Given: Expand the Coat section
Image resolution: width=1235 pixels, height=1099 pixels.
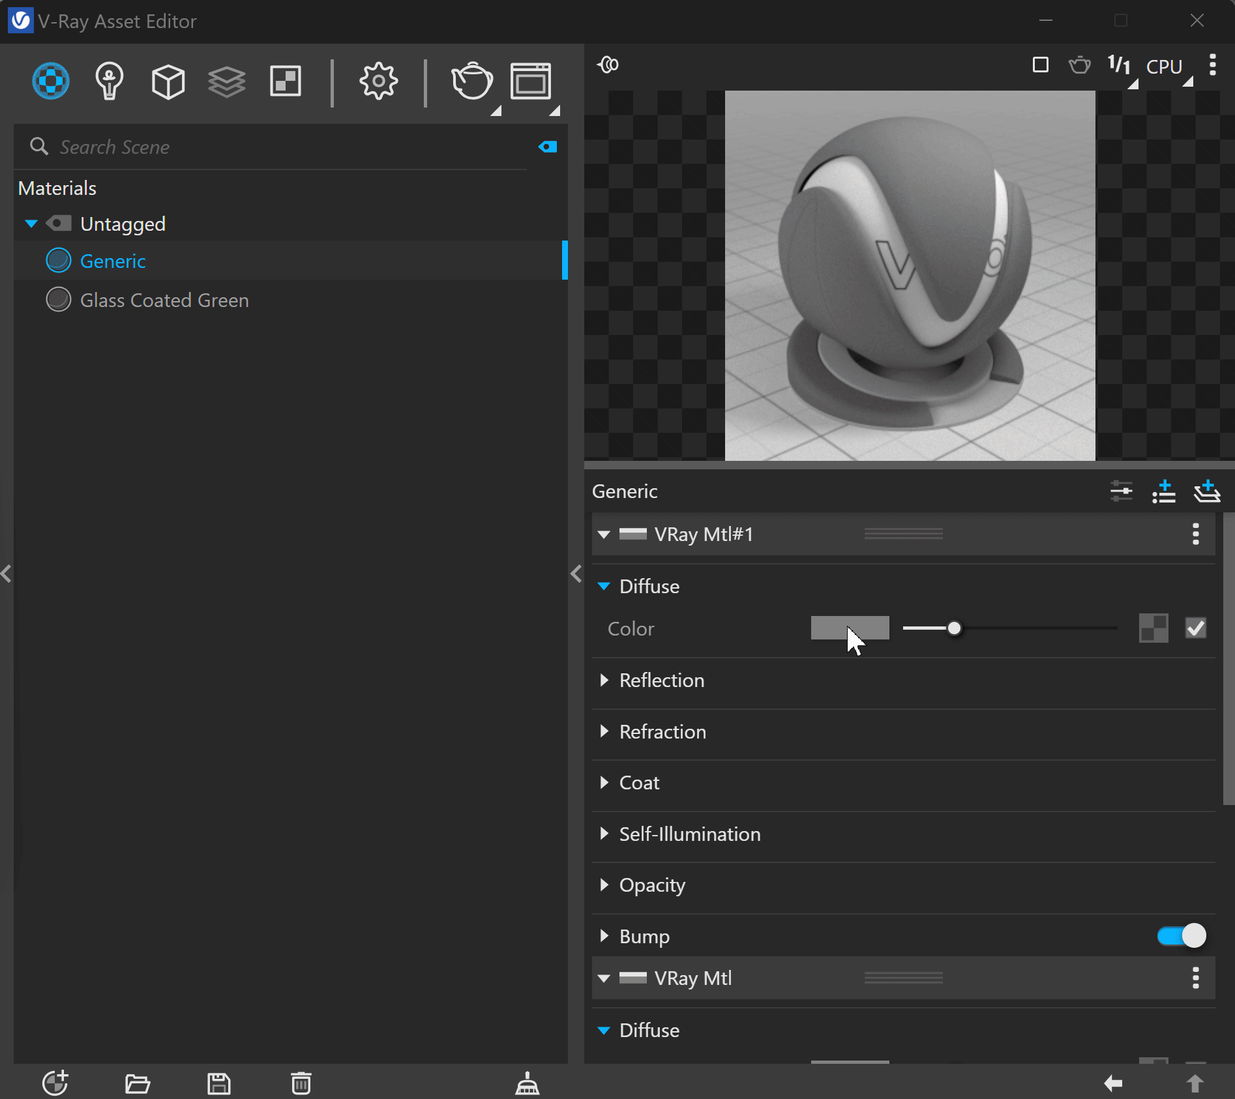Looking at the screenshot, I should pyautogui.click(x=604, y=782).
